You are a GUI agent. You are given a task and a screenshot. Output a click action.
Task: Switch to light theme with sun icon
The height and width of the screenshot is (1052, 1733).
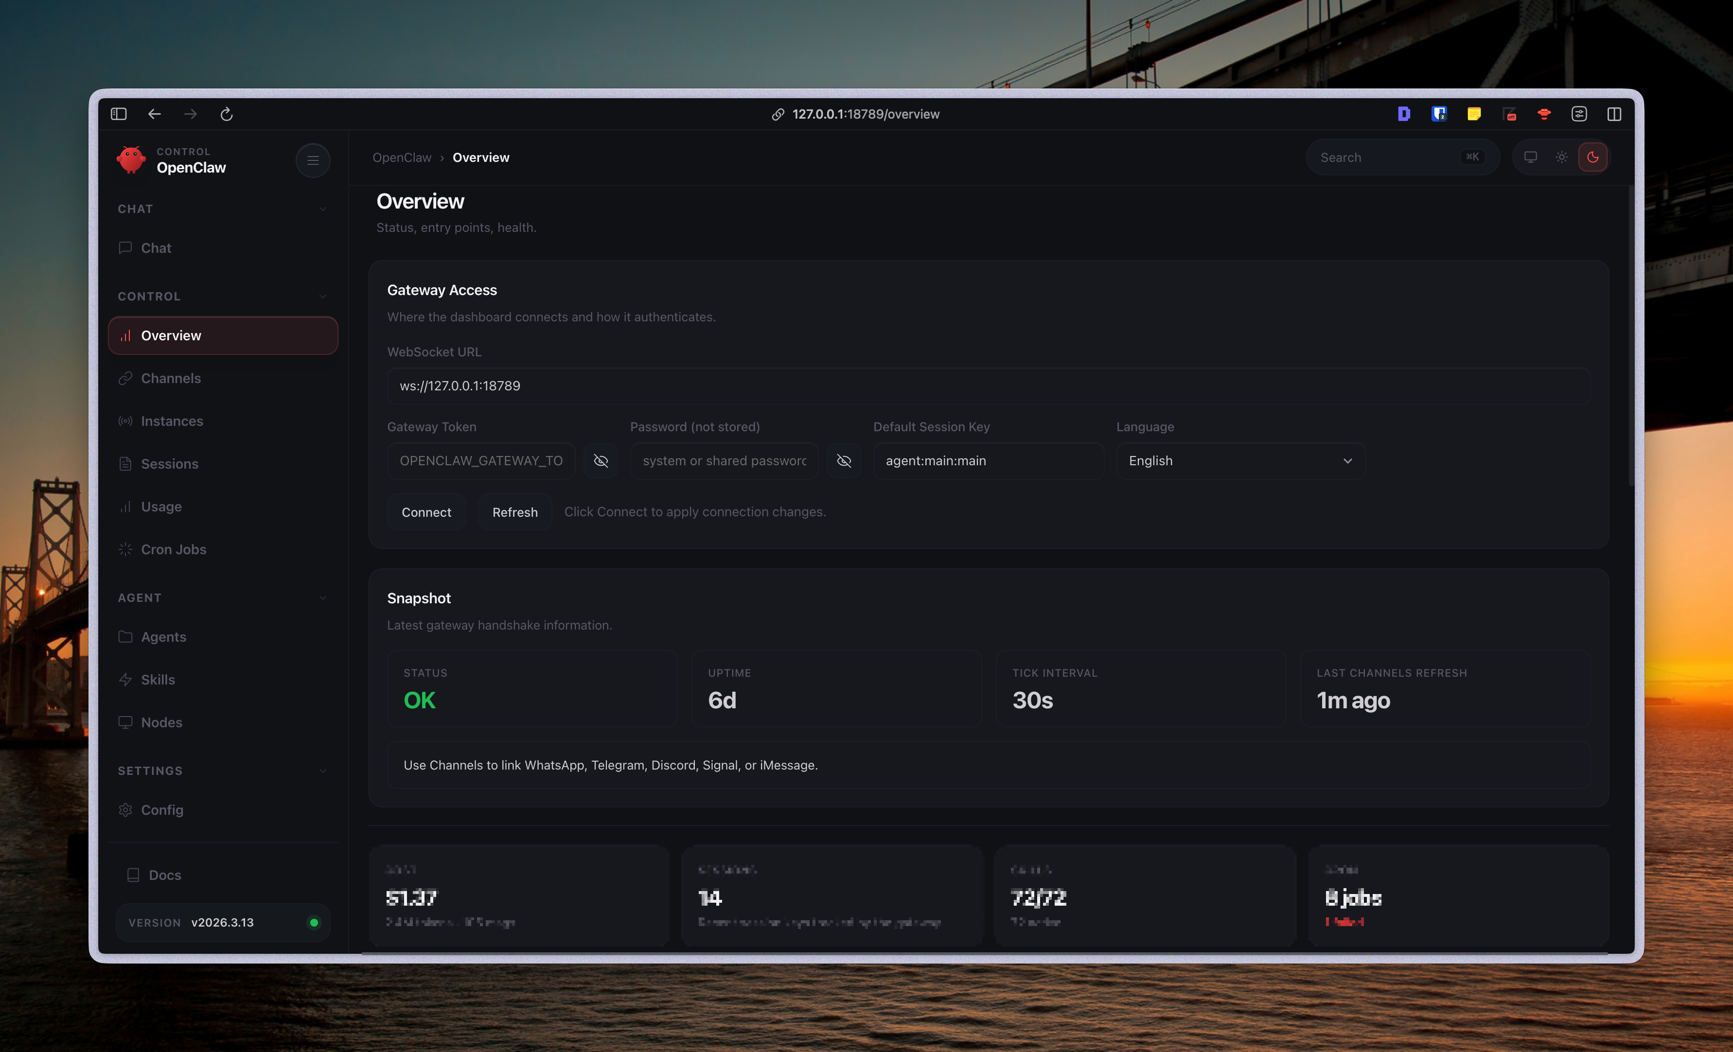point(1561,157)
